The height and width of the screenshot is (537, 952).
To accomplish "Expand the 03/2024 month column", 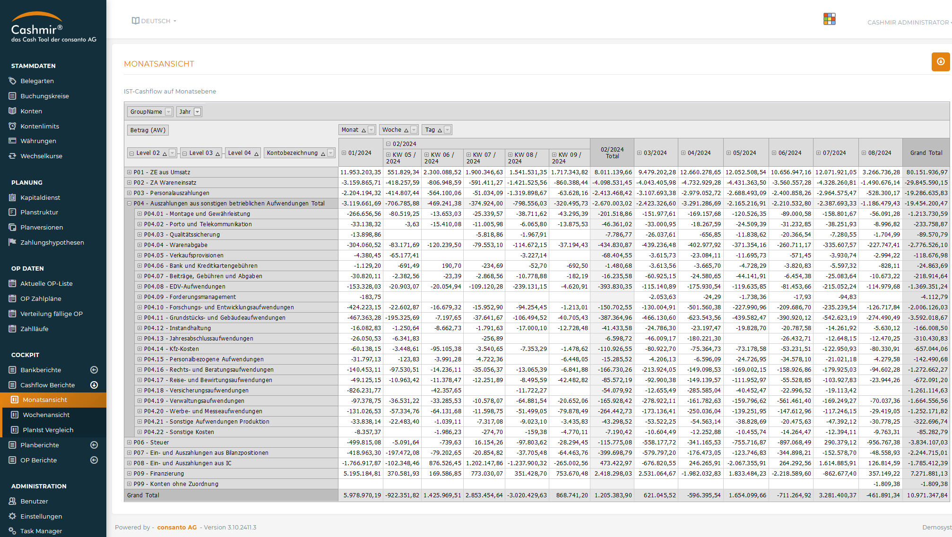I will (639, 153).
